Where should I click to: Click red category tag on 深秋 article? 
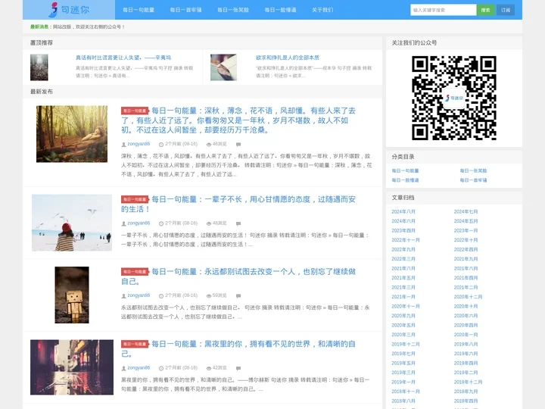pyautogui.click(x=135, y=111)
